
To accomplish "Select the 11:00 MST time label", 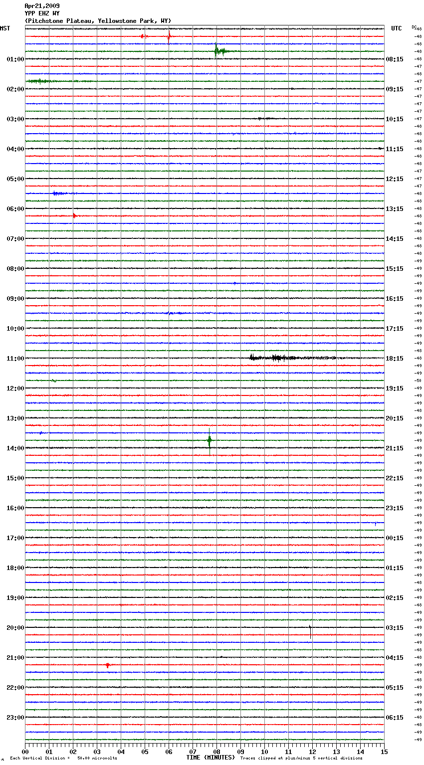I will point(15,359).
